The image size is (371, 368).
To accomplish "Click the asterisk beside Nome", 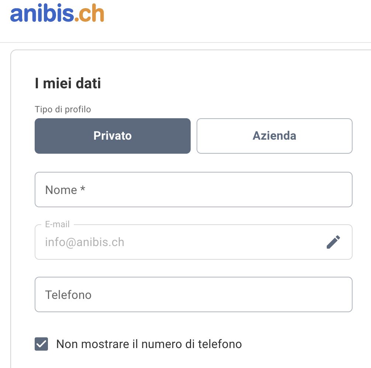I will [x=83, y=189].
